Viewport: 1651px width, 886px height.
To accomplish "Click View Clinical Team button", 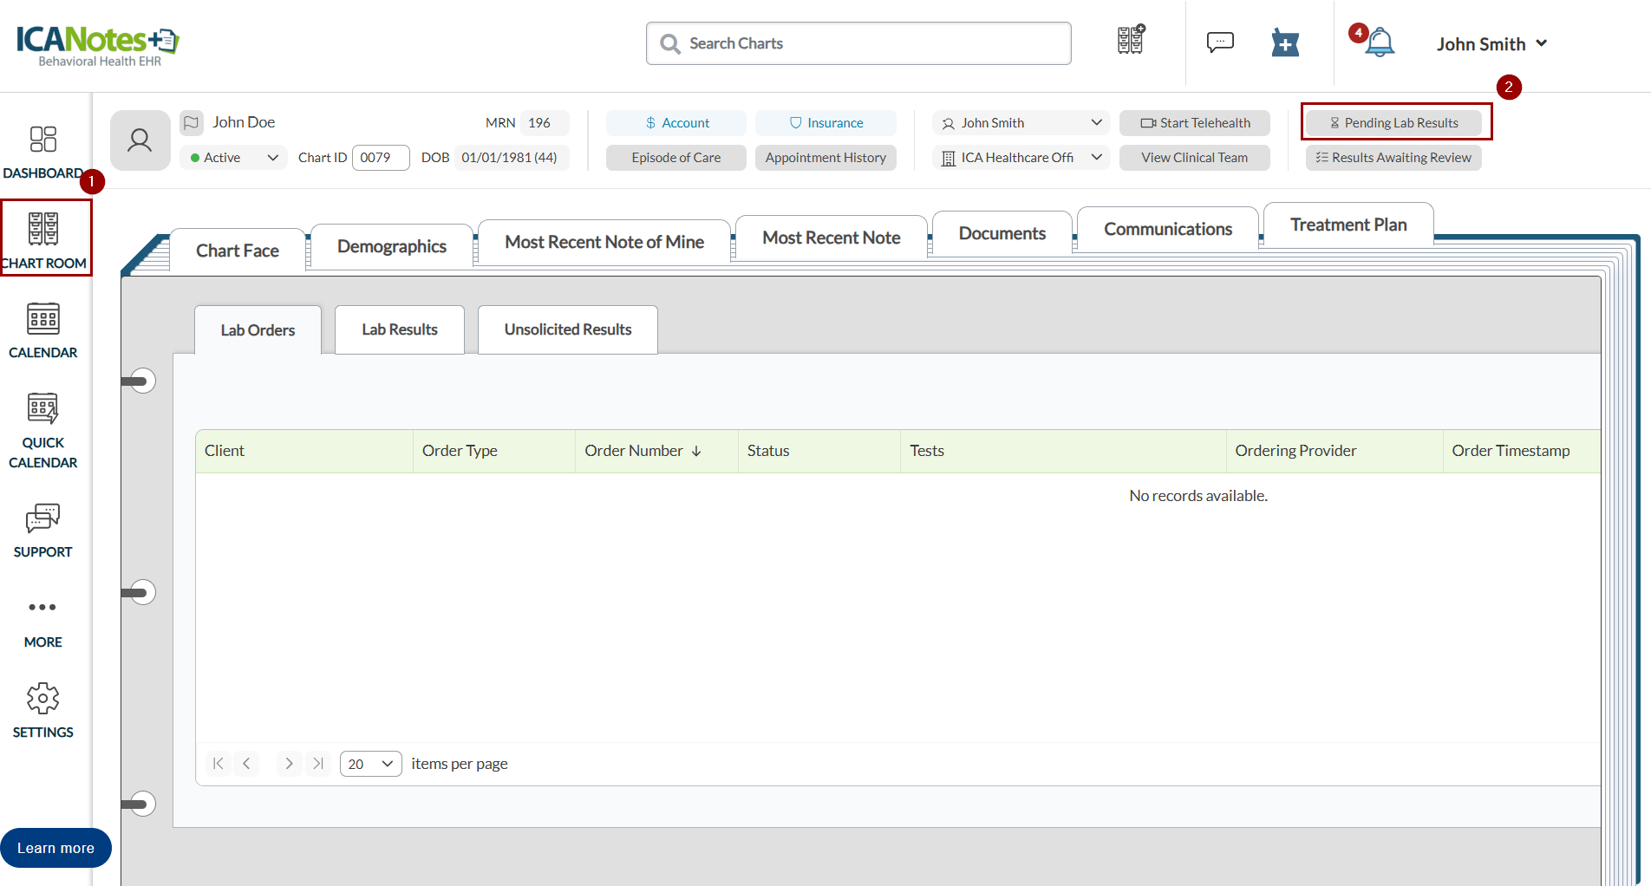I will click(x=1195, y=158).
